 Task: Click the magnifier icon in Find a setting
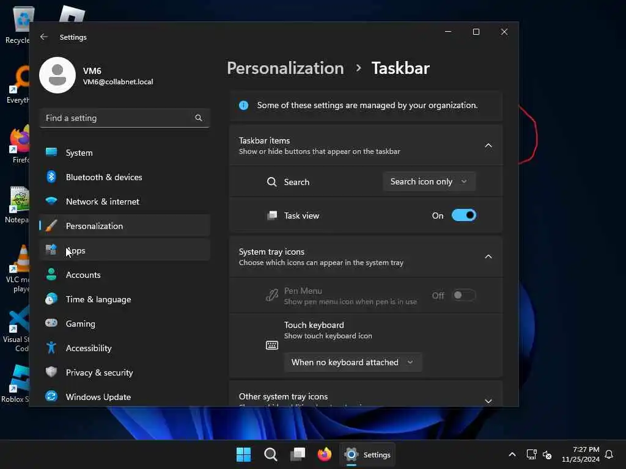[199, 118]
